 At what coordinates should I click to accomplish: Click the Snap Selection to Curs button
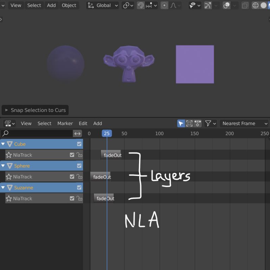(35, 110)
